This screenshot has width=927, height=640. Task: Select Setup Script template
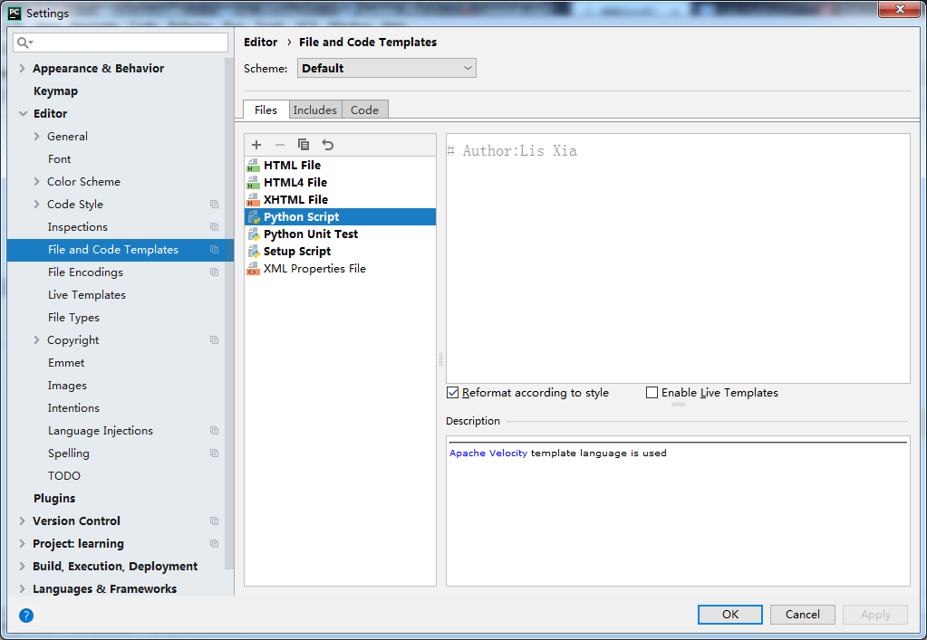click(x=340, y=252)
